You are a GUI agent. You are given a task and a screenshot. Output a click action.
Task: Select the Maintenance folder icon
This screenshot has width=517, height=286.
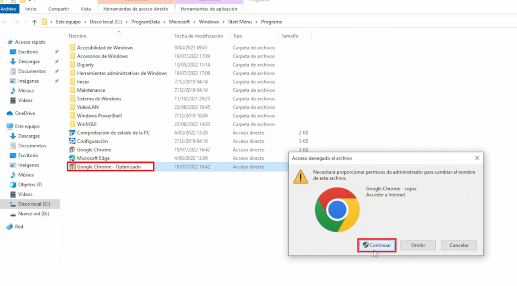tap(72, 90)
